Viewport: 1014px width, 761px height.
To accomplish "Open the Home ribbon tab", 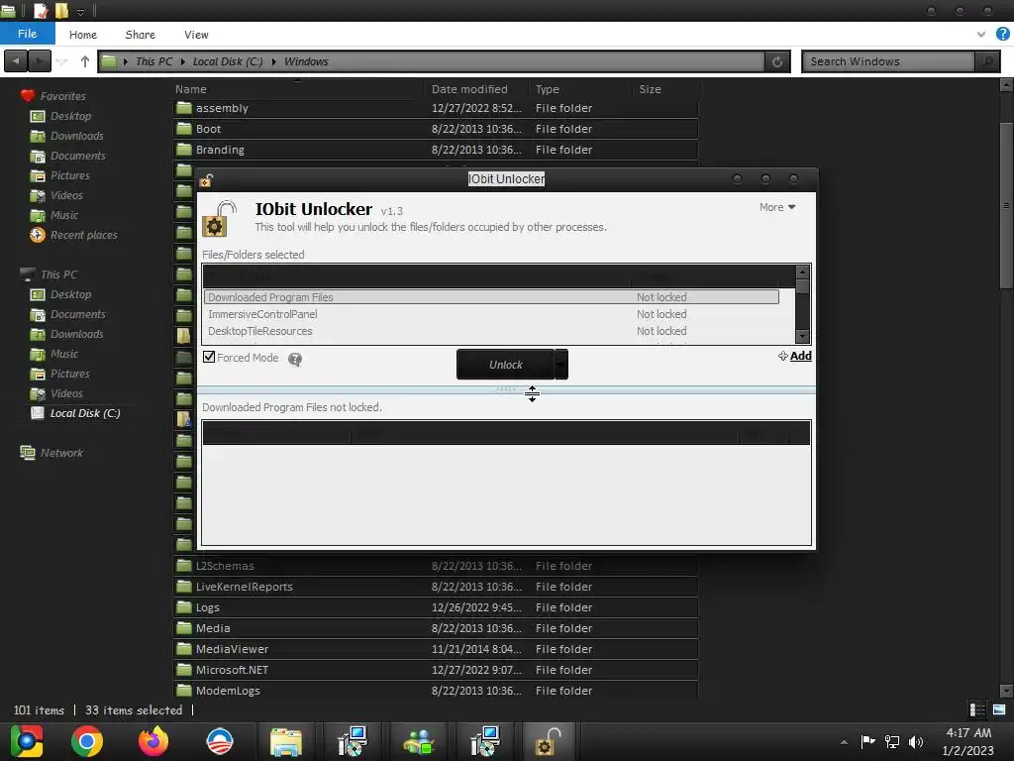I will click(83, 35).
